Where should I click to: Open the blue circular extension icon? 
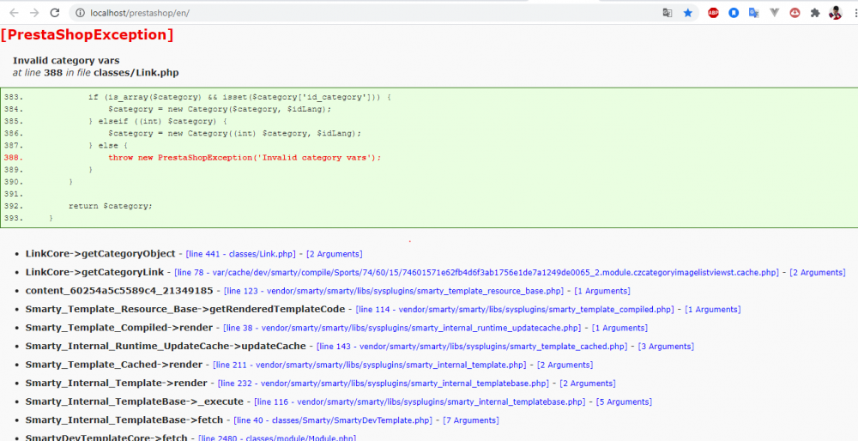coord(734,13)
